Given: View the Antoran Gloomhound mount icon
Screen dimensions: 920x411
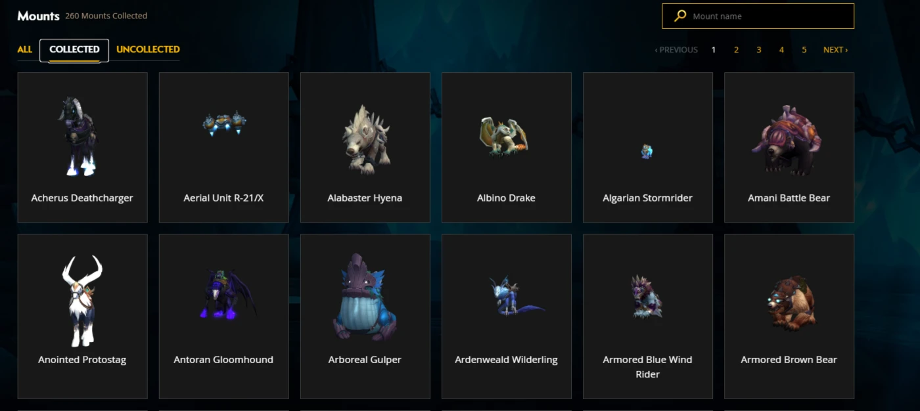Looking at the screenshot, I should pyautogui.click(x=224, y=293).
